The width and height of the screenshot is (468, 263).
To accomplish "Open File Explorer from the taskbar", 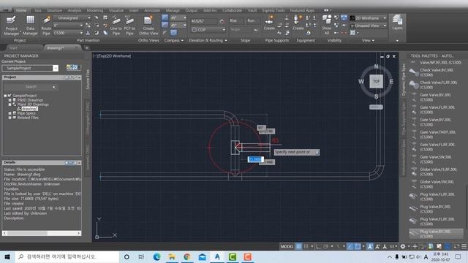I will pos(172,256).
